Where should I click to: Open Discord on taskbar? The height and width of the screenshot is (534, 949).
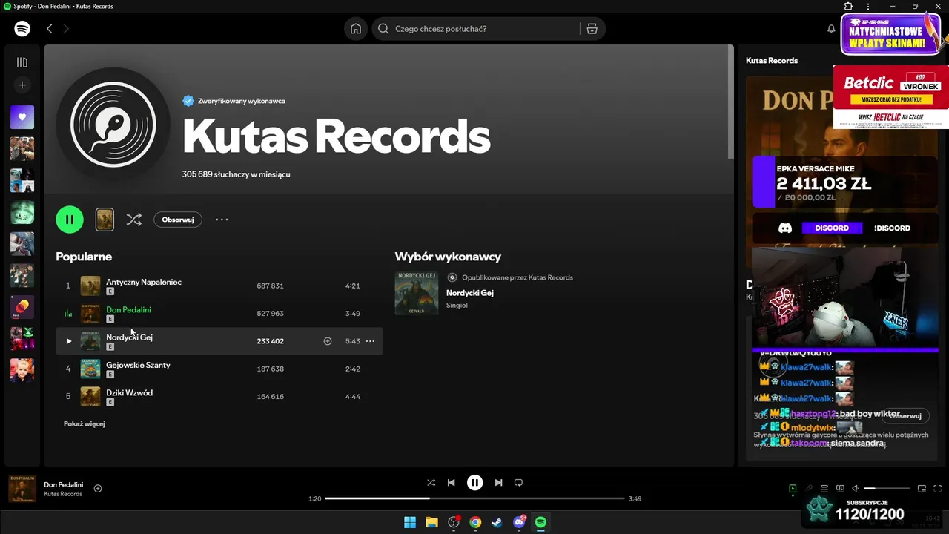[x=519, y=522]
